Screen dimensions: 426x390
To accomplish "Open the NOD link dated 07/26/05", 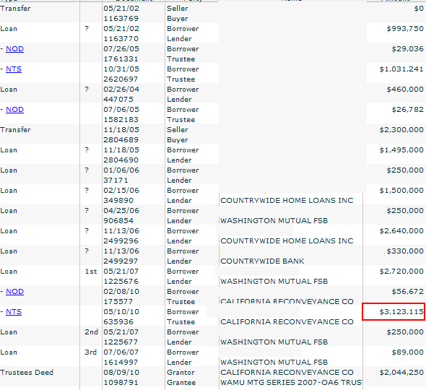I will 14,49.
